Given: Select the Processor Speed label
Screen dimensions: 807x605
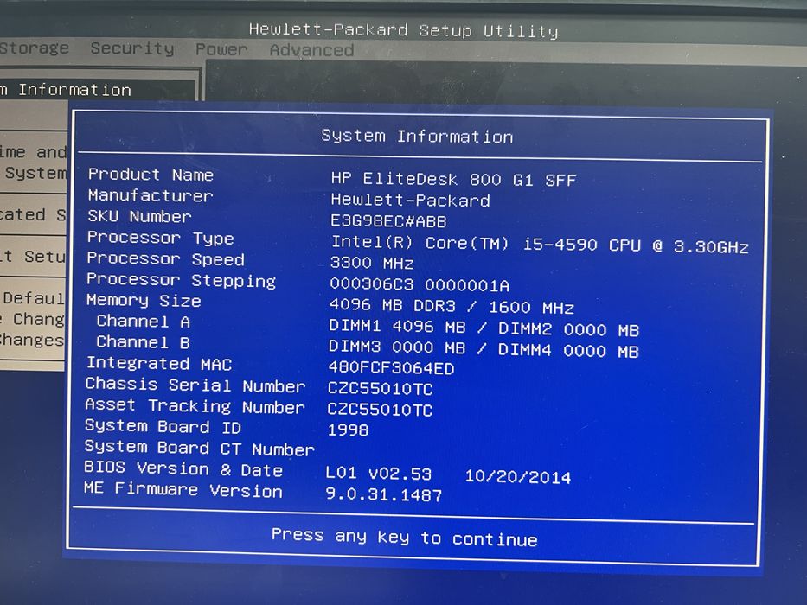Looking at the screenshot, I should point(166,258).
